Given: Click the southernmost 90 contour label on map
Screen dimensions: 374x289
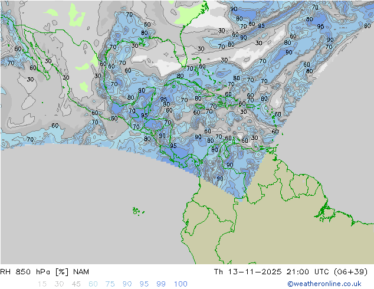Looking at the screenshot, I should [219, 179].
